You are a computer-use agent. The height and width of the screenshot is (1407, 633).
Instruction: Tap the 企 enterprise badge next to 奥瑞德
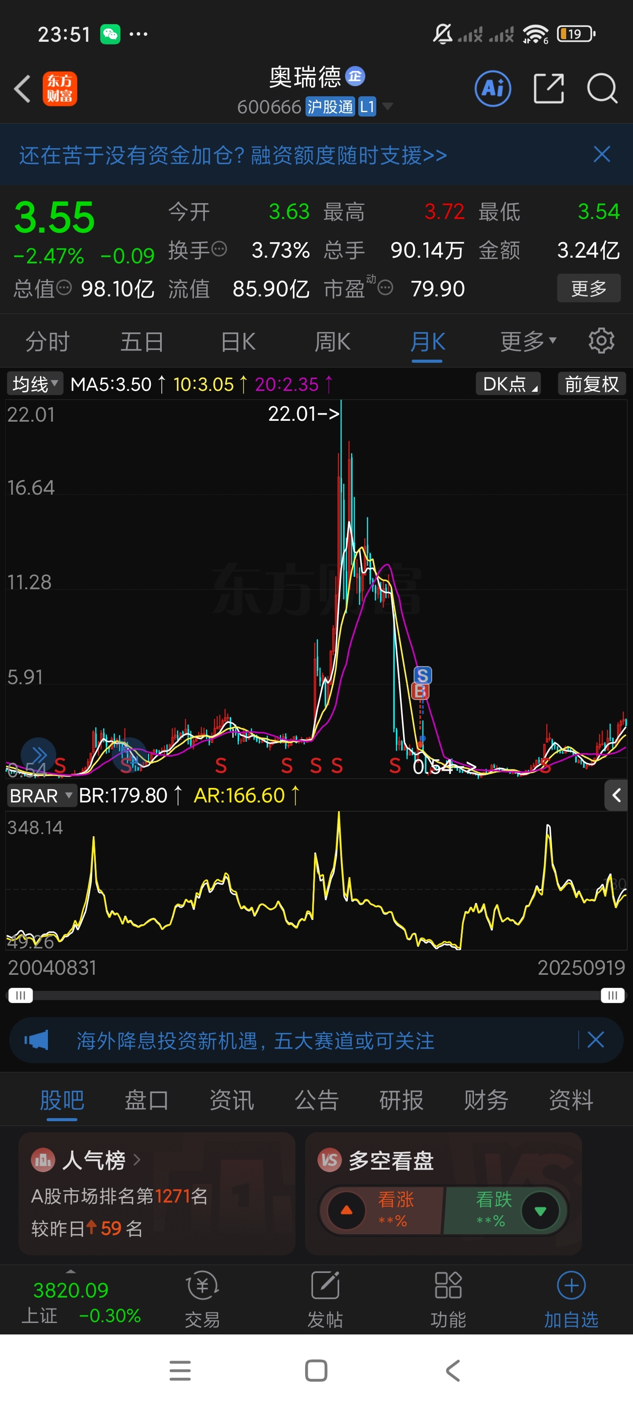coord(355,77)
